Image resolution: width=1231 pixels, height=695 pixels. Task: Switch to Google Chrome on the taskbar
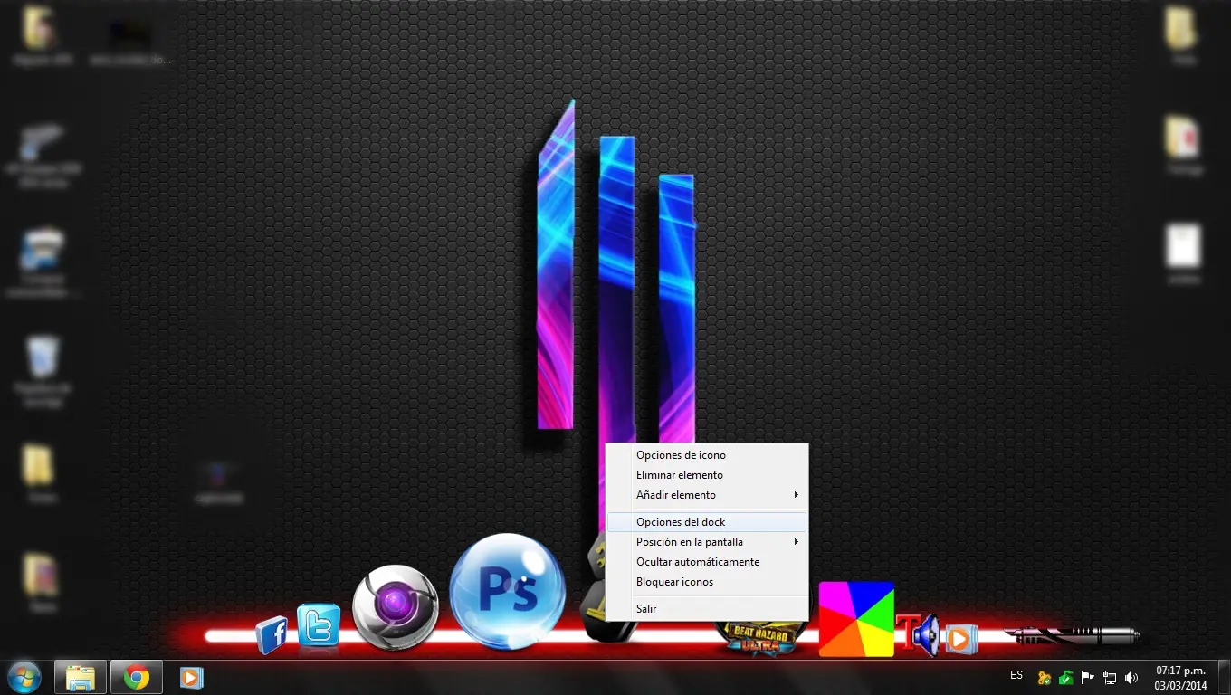137,678
